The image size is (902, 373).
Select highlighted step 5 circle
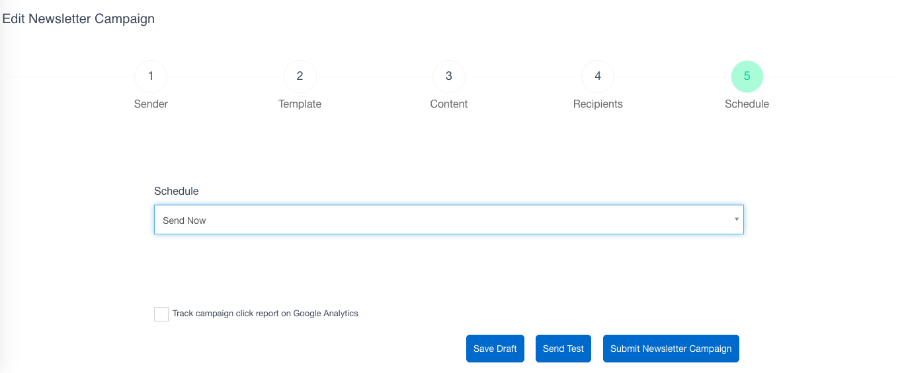[x=747, y=77]
